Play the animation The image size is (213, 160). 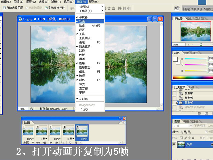coord(51,143)
